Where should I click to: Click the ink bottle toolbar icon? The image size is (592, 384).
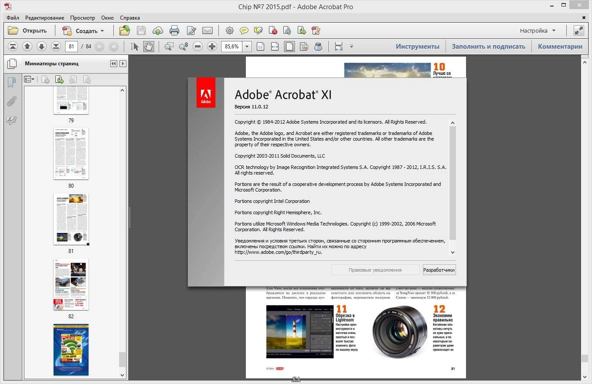click(318, 47)
